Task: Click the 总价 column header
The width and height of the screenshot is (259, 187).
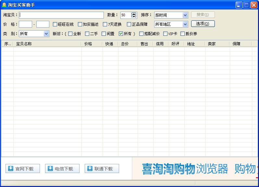Action: 128,44
